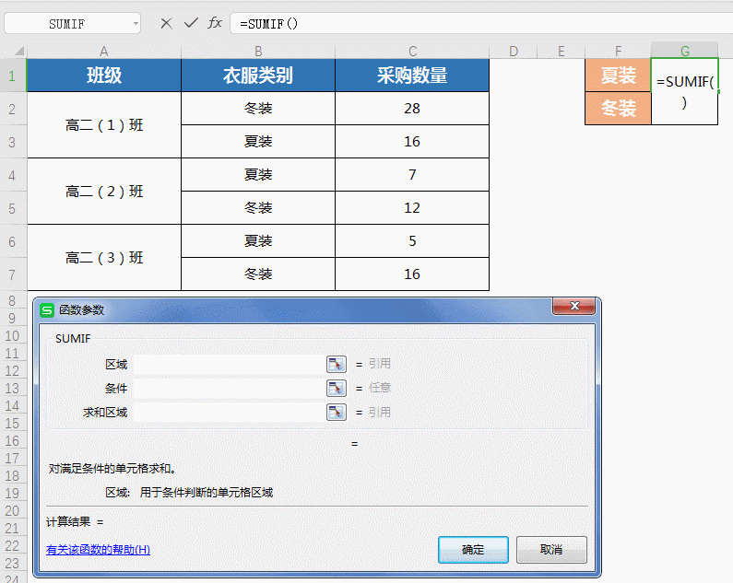Click 冬装 cell in row 5
The height and width of the screenshot is (583, 733).
click(x=258, y=208)
